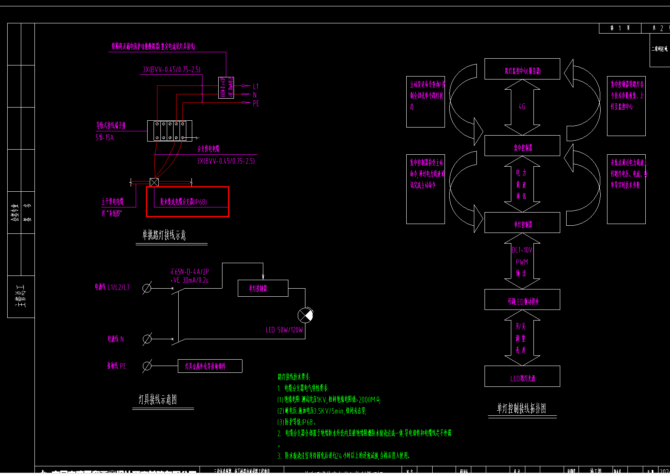Select the '采集点通过电力载波上传' note

(626, 189)
